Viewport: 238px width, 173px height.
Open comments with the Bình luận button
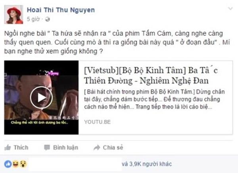61,148
